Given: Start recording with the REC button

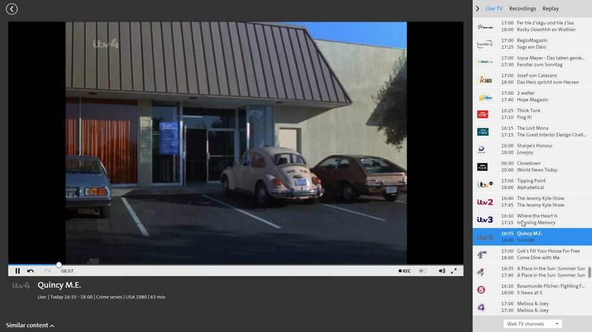Looking at the screenshot, I should 404,271.
